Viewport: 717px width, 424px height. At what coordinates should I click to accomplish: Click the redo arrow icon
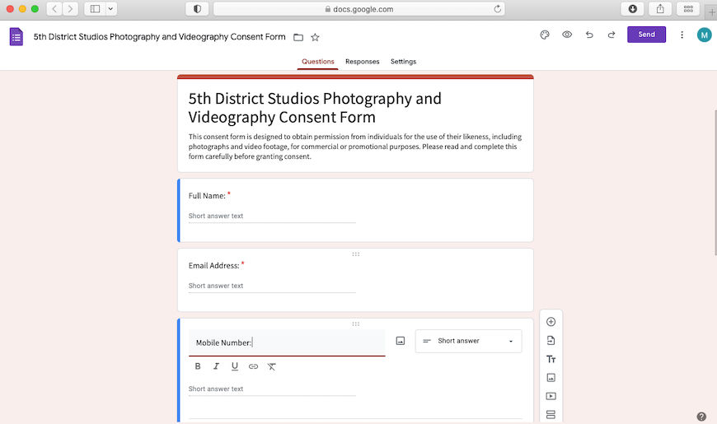pos(612,35)
